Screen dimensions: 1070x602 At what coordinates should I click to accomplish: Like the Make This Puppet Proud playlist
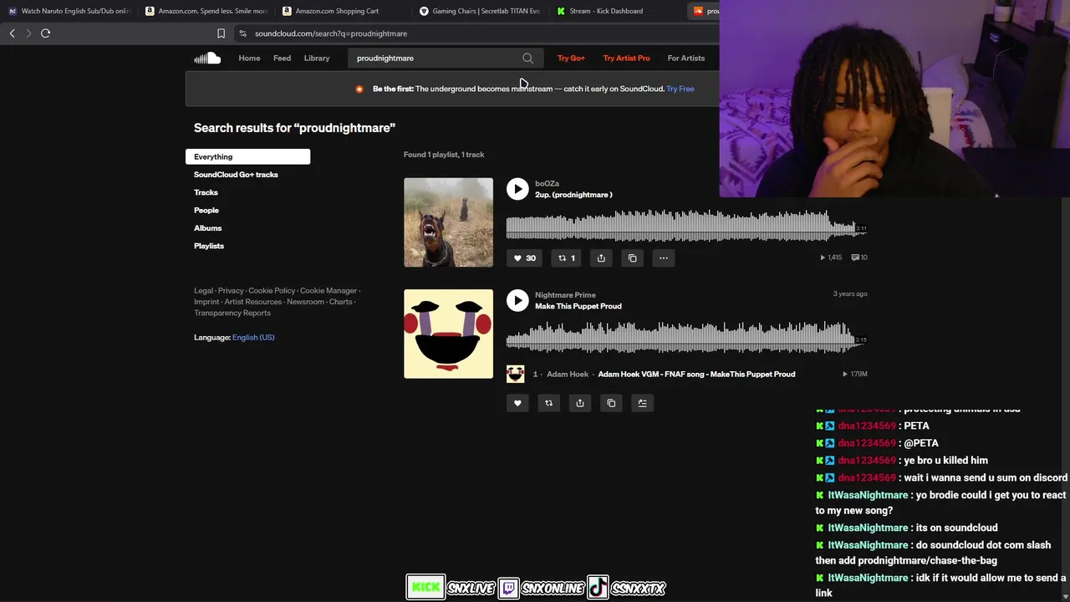(517, 403)
